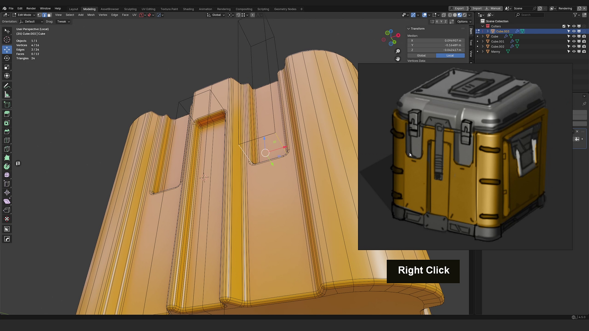Switch to the UV Editing workspace tab
This screenshot has width=589, height=331.
(x=148, y=9)
